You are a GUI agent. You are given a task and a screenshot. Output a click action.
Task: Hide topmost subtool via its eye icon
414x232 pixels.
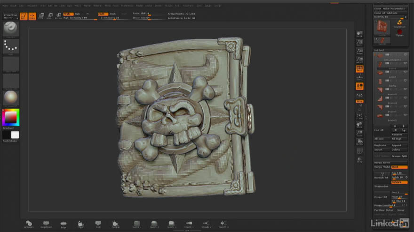click(405, 55)
